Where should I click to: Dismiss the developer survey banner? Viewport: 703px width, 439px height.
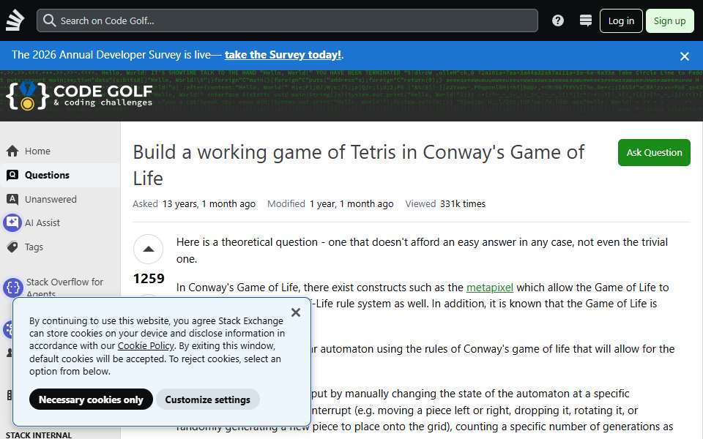click(684, 56)
